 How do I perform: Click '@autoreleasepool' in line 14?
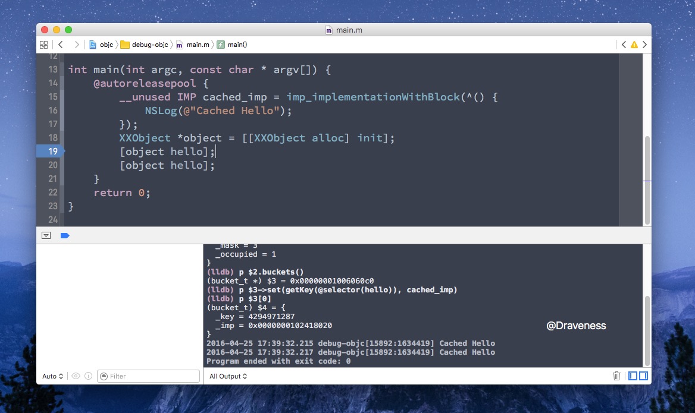coord(145,83)
